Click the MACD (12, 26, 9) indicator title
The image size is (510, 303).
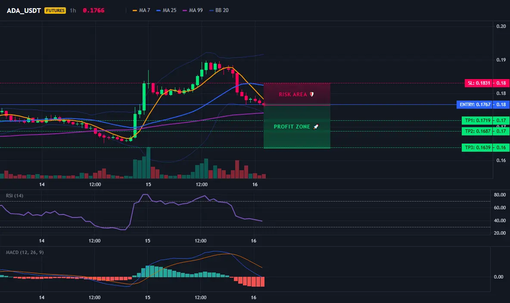[25, 252]
